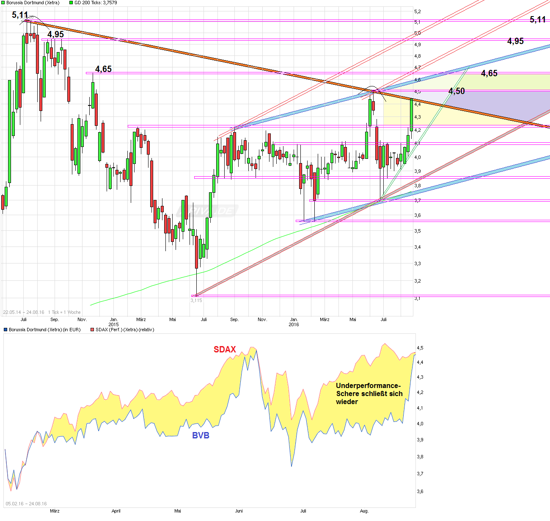Click the "05.02.16 – 24.08.16" date range text
This screenshot has height=521, width=550.
(26, 504)
